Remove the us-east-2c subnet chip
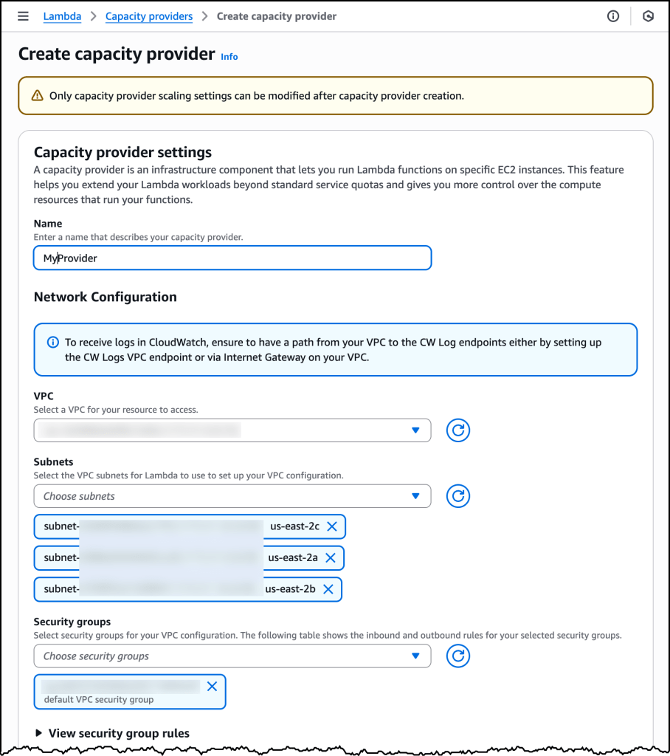 pyautogui.click(x=332, y=526)
